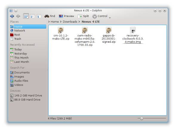Split the view
The width and height of the screenshot is (176, 130).
(x=83, y=16)
